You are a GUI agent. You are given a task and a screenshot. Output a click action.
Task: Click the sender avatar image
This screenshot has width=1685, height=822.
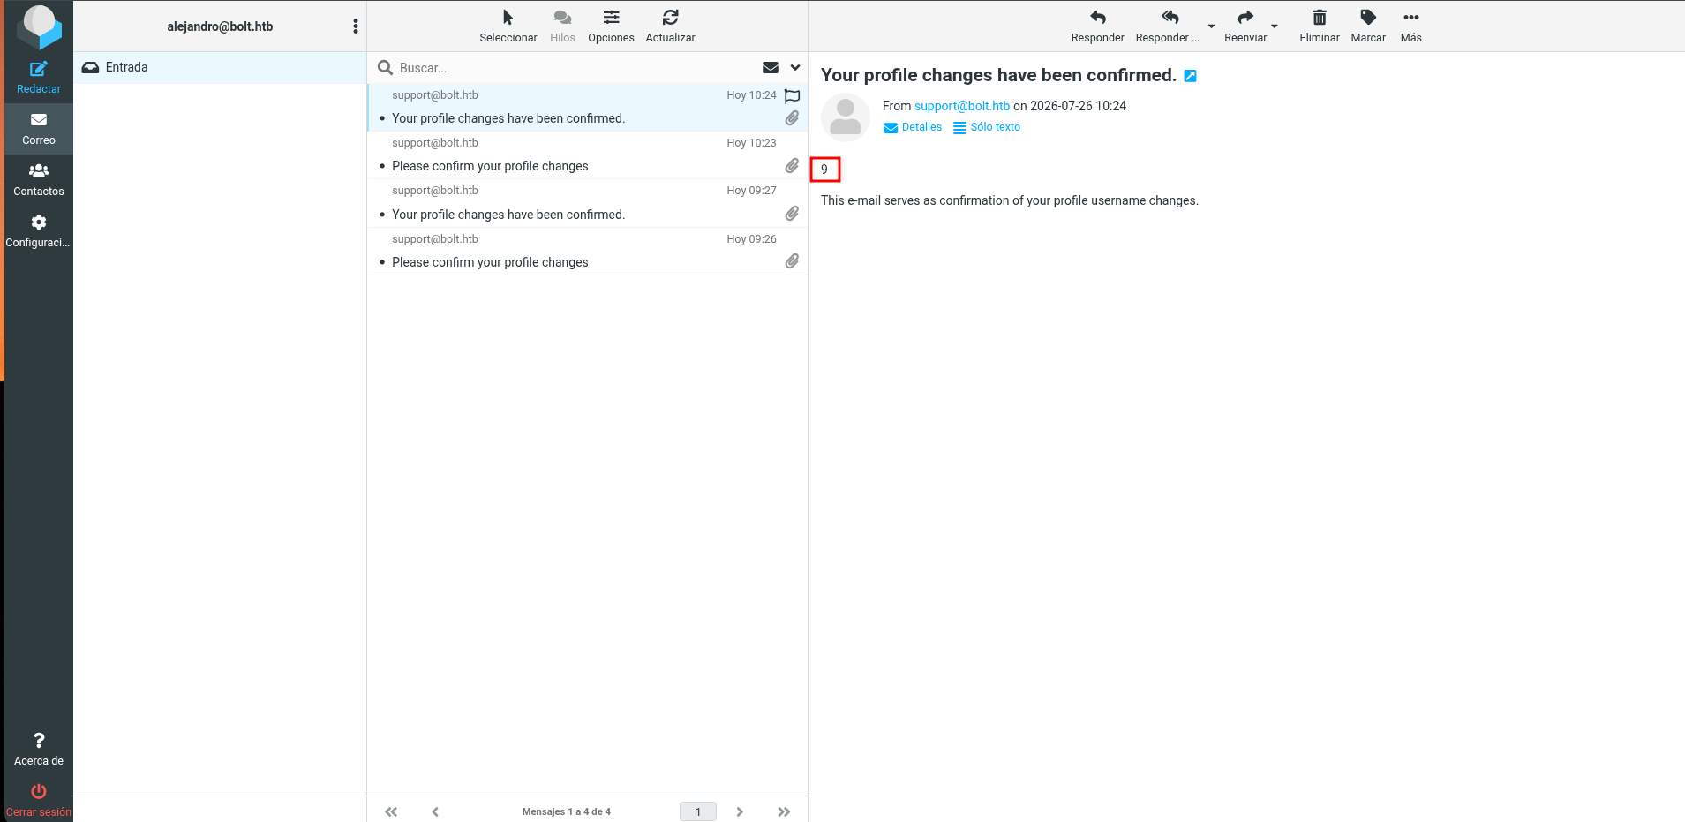846,117
